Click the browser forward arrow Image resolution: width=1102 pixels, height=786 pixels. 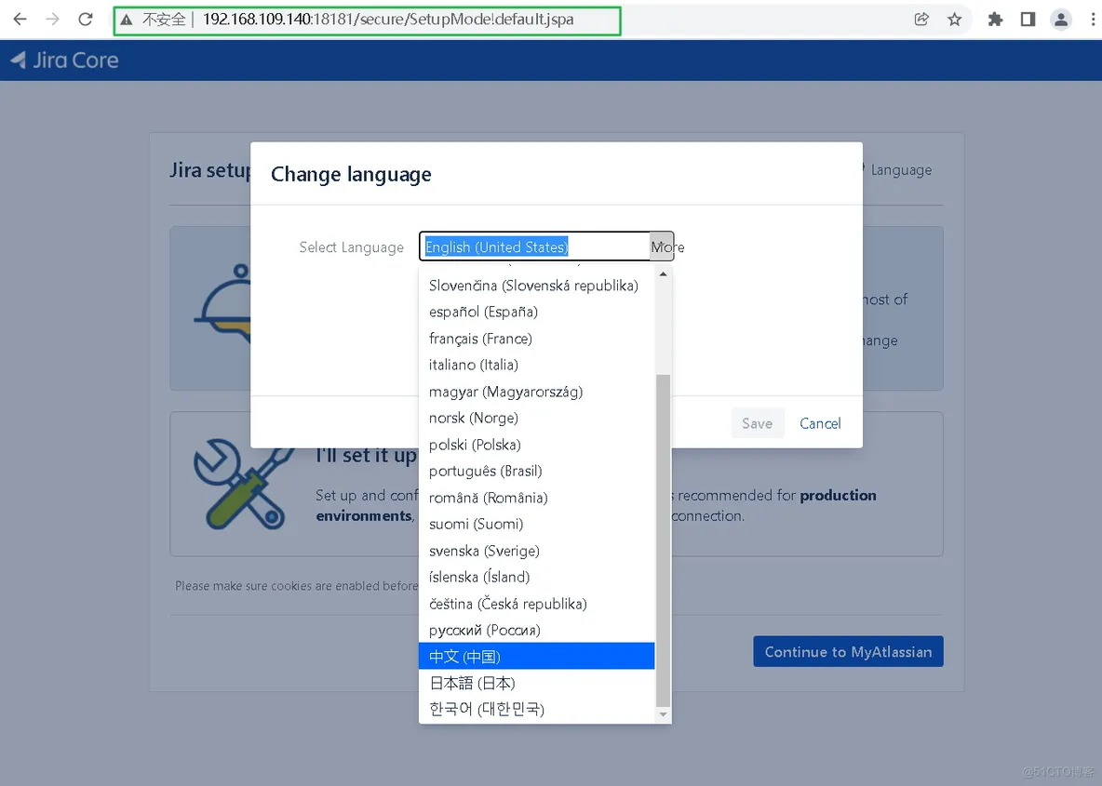tap(53, 19)
